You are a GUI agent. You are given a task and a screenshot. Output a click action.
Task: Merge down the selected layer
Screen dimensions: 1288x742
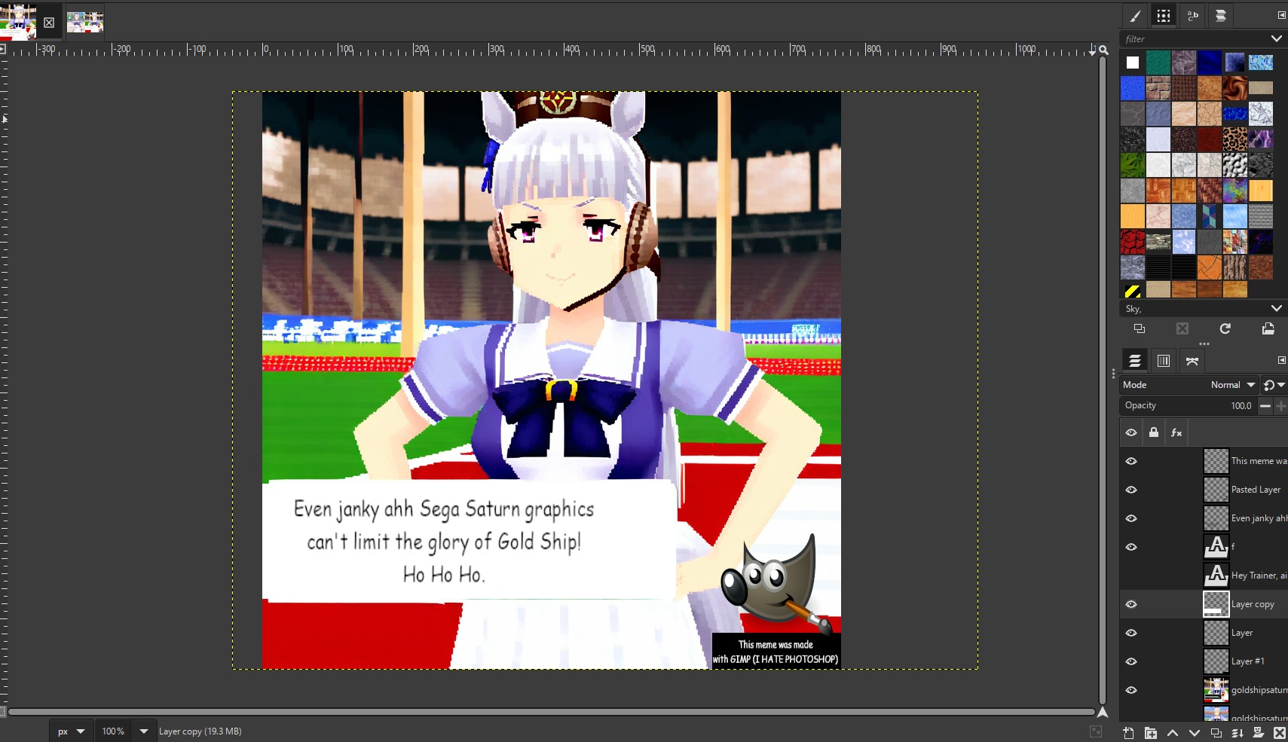pos(1237,733)
